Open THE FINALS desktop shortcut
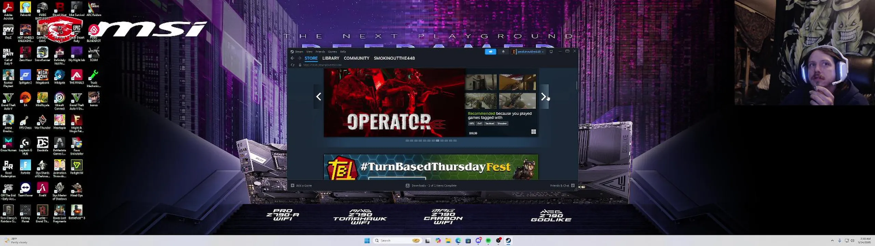This screenshot has width=875, height=246. point(77,77)
